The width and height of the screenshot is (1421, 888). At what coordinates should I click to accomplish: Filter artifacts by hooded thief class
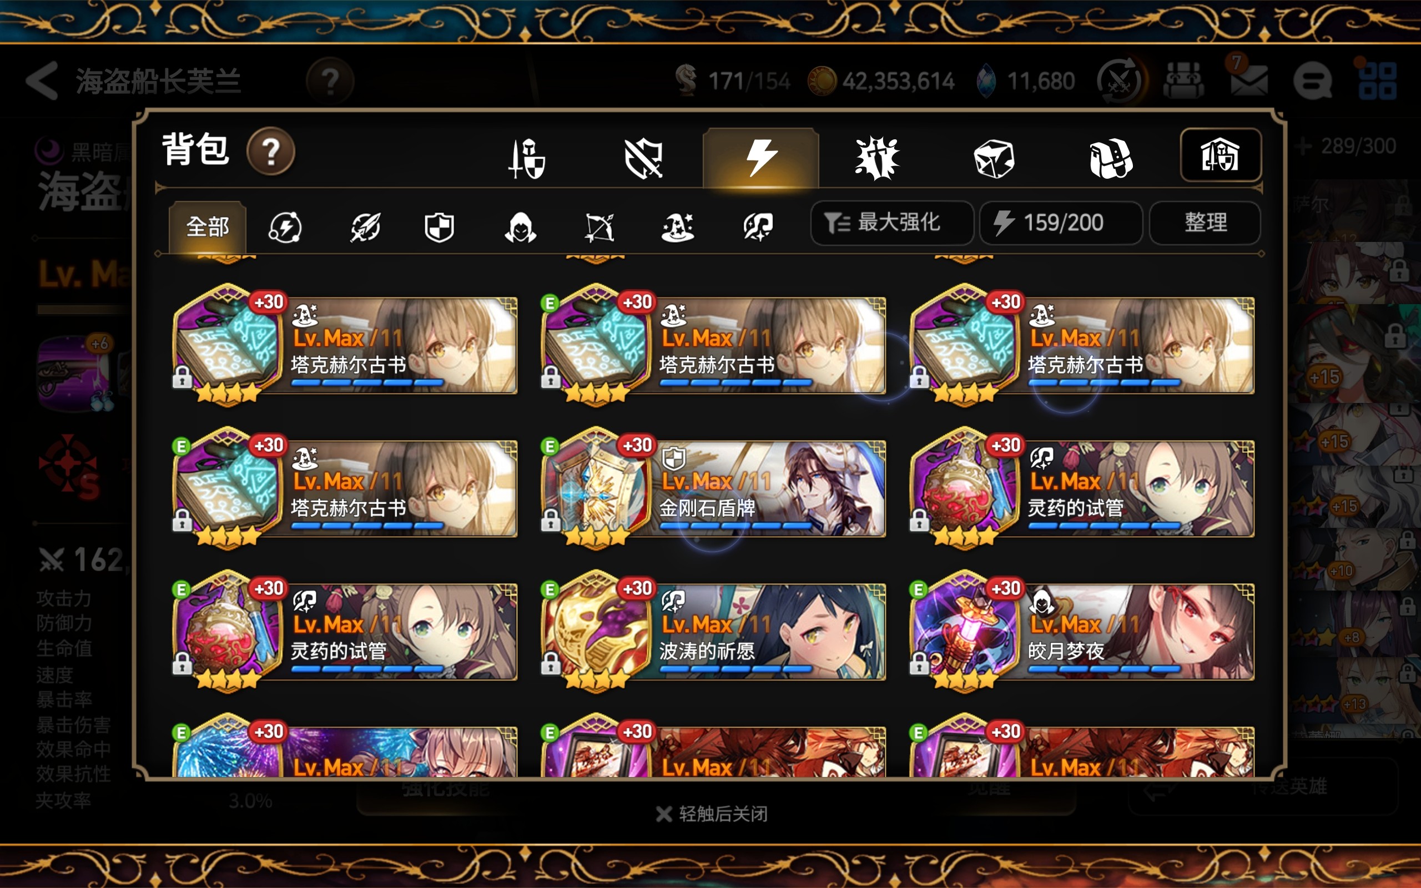click(x=520, y=228)
